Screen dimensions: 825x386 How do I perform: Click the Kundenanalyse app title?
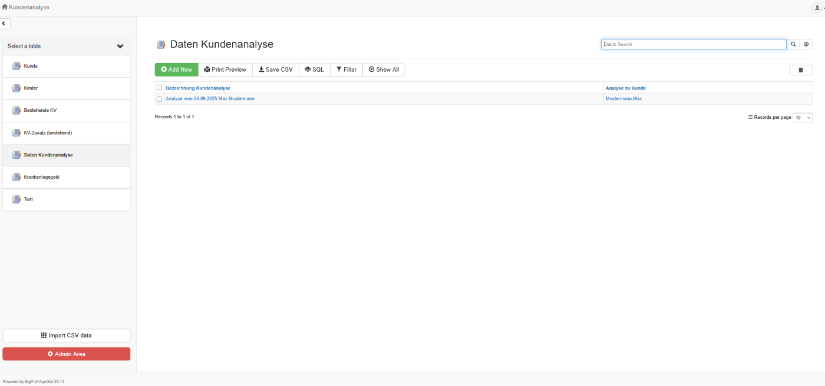pos(29,7)
